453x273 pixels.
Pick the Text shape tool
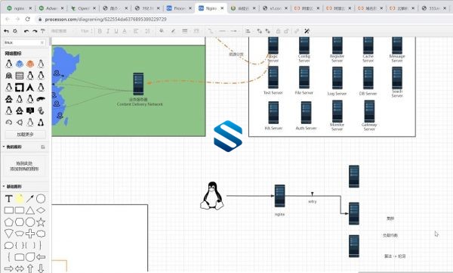[8, 199]
